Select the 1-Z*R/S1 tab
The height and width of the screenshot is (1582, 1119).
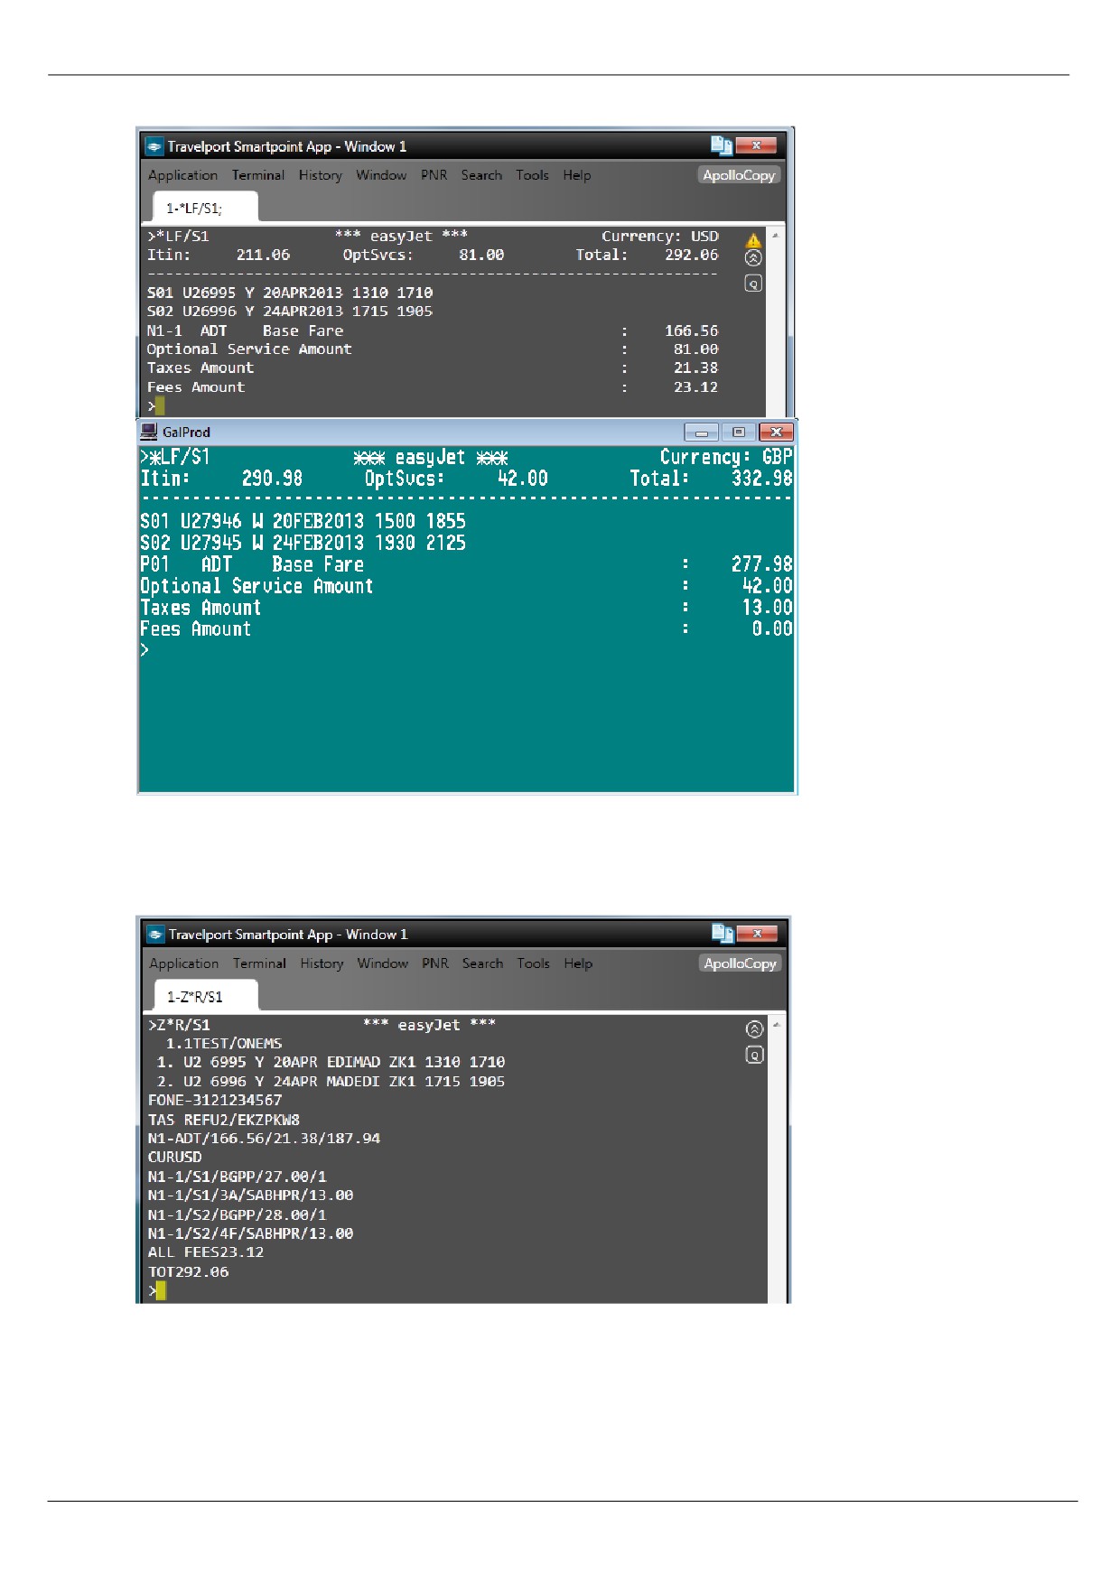click(x=206, y=997)
